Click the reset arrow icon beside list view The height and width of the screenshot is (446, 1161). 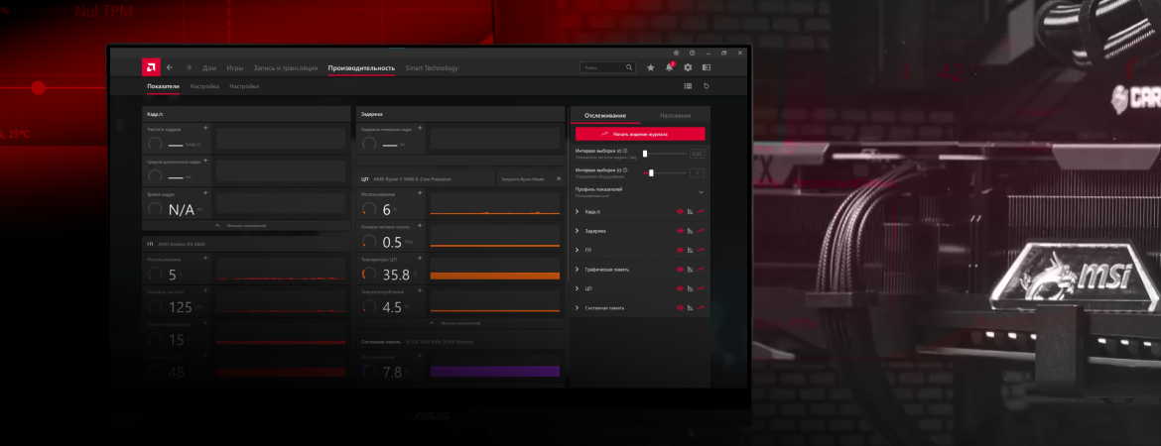click(707, 86)
